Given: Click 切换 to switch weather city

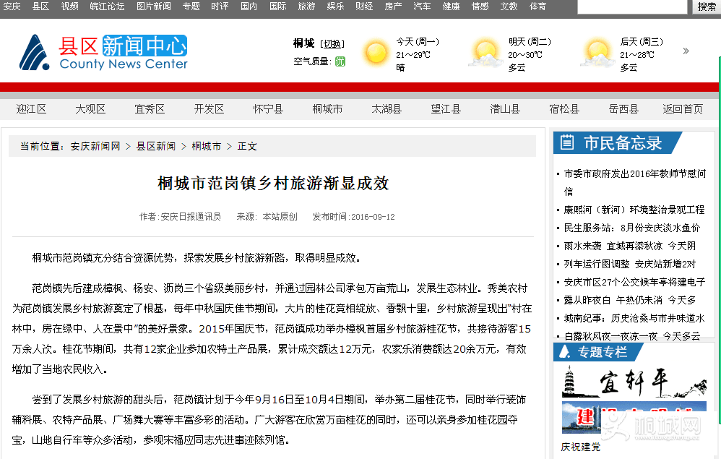Looking at the screenshot, I should (333, 43).
